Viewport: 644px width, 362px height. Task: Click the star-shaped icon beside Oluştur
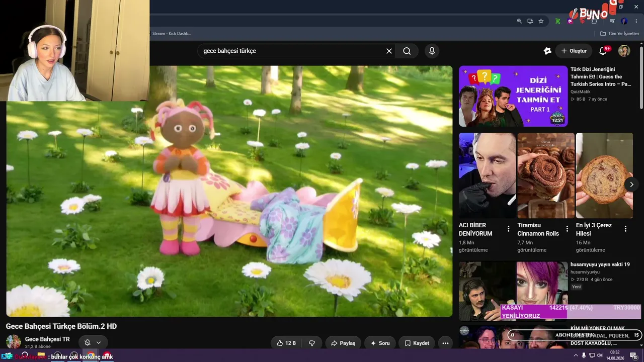click(547, 51)
